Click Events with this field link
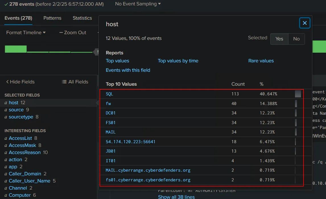This screenshot has width=326, height=199. 128,70
